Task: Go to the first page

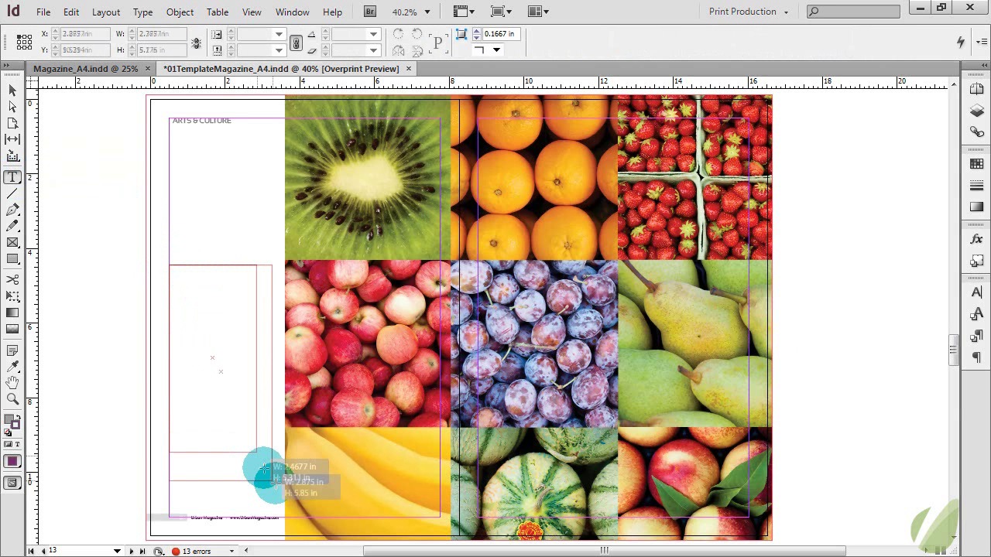Action: coord(31,551)
